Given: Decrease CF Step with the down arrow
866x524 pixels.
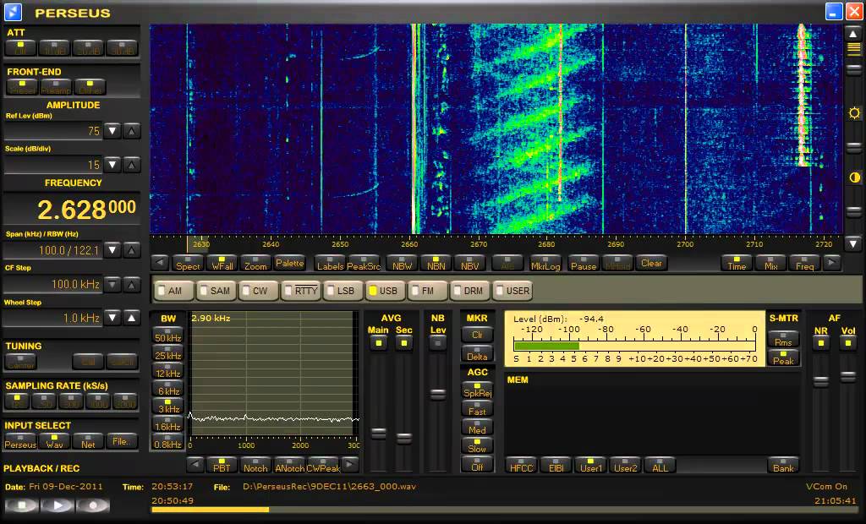Looking at the screenshot, I should (112, 284).
